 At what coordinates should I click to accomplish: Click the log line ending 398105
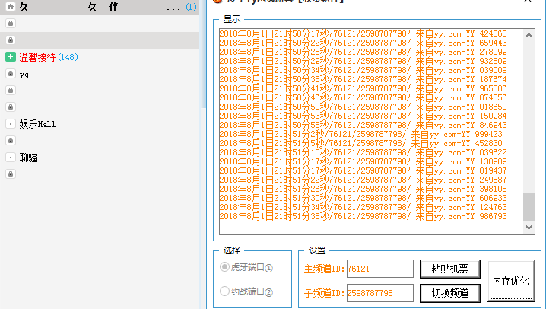click(363, 190)
